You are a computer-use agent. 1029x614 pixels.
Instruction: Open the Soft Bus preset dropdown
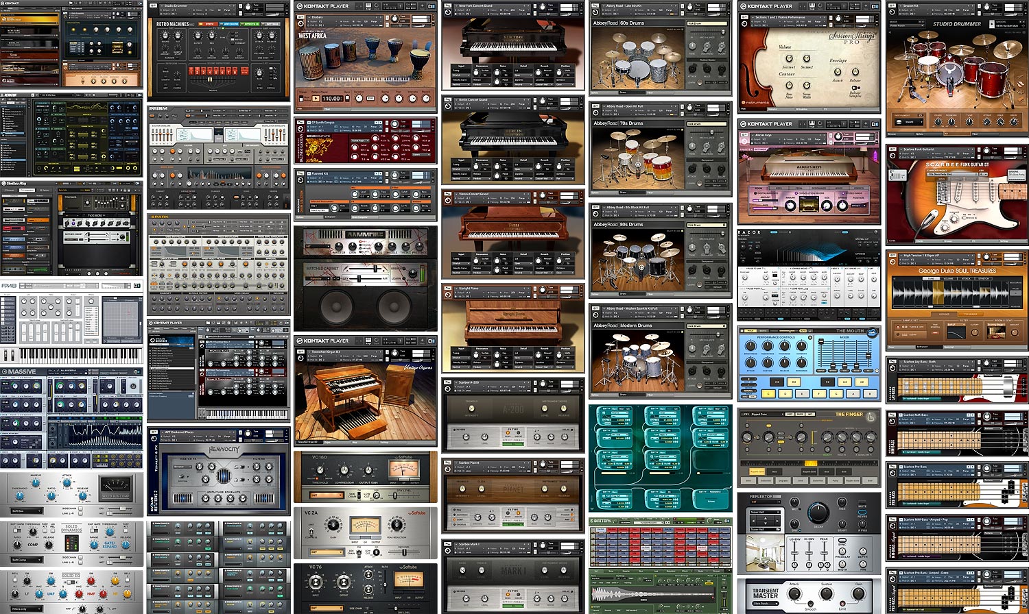[x=27, y=511]
